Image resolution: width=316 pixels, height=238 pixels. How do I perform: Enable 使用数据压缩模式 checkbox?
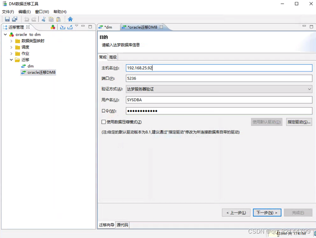104,122
